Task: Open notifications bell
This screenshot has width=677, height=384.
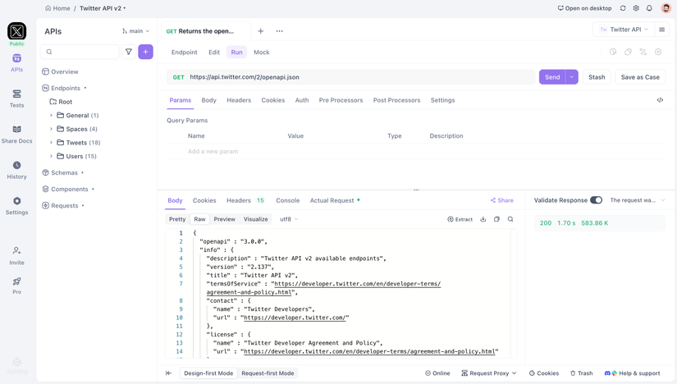Action: (x=649, y=8)
